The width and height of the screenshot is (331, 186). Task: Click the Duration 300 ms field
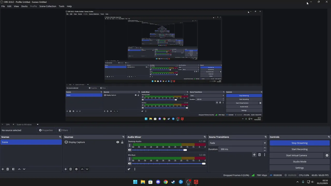pyautogui.click(x=241, y=149)
